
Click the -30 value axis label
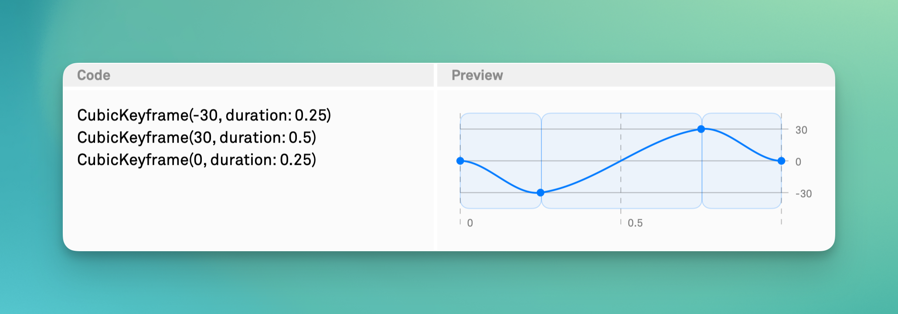coord(803,194)
